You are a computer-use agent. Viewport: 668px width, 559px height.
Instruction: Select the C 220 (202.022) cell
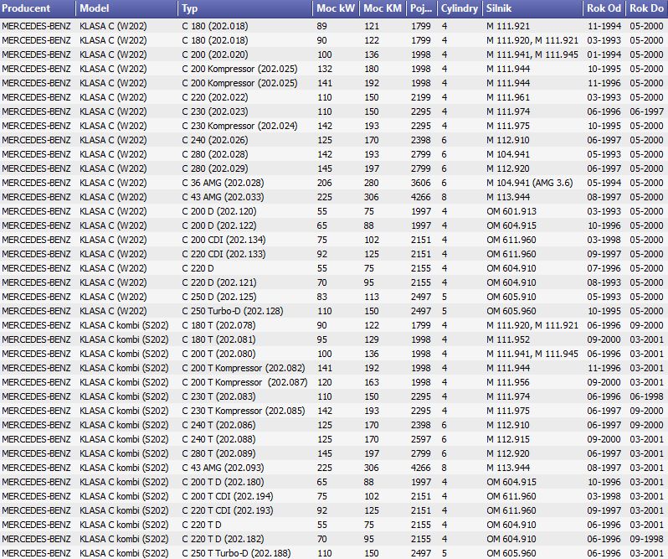214,97
